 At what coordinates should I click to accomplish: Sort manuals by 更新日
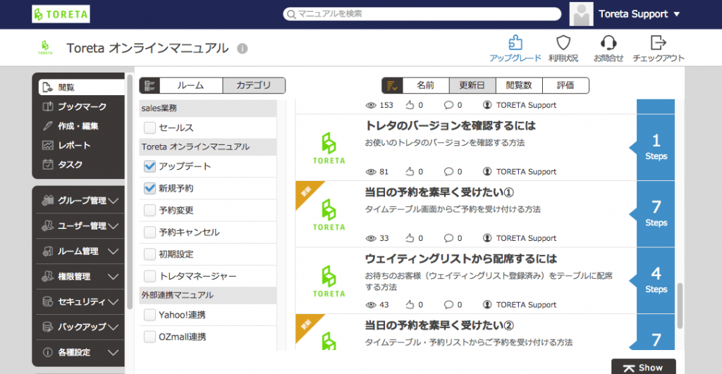(x=472, y=85)
